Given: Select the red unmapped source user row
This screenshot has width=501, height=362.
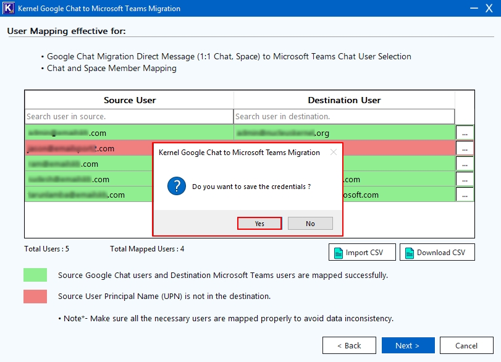Looking at the screenshot, I should (89, 148).
